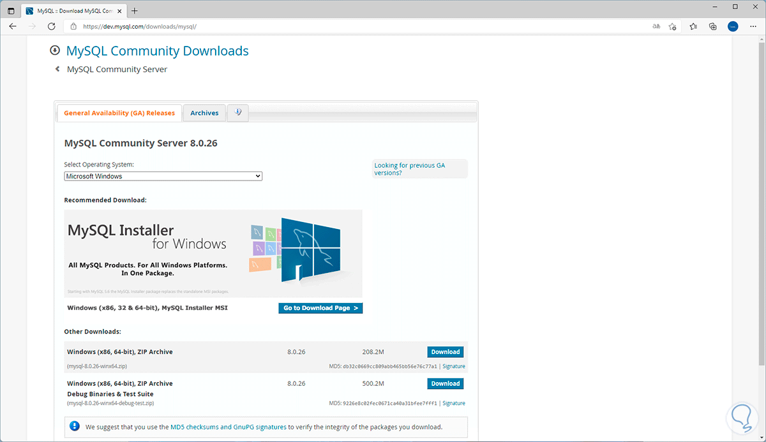Select the General Availability (GA) Releases tab
The height and width of the screenshot is (442, 766).
pyautogui.click(x=119, y=113)
